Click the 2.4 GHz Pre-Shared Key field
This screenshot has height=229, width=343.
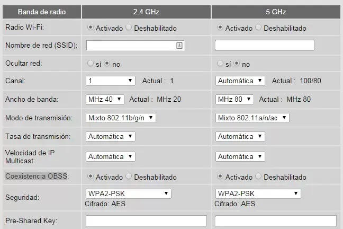point(146,221)
